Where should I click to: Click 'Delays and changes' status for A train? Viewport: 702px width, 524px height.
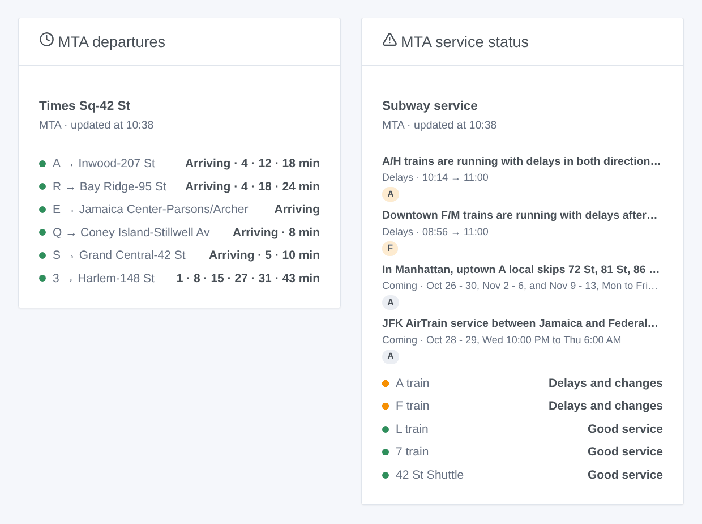coord(606,384)
